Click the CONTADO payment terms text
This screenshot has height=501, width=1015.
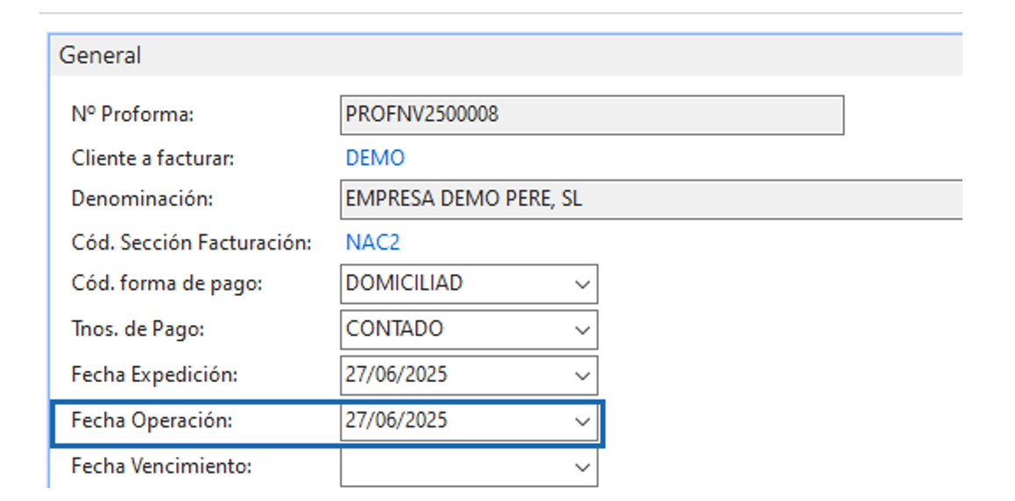[x=394, y=329]
